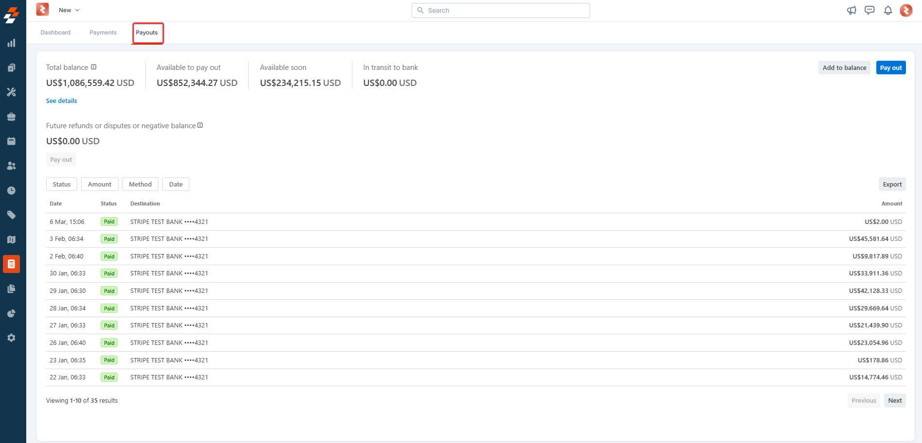Open the map sidebar icon
This screenshot has height=443, width=922.
(x=11, y=239)
